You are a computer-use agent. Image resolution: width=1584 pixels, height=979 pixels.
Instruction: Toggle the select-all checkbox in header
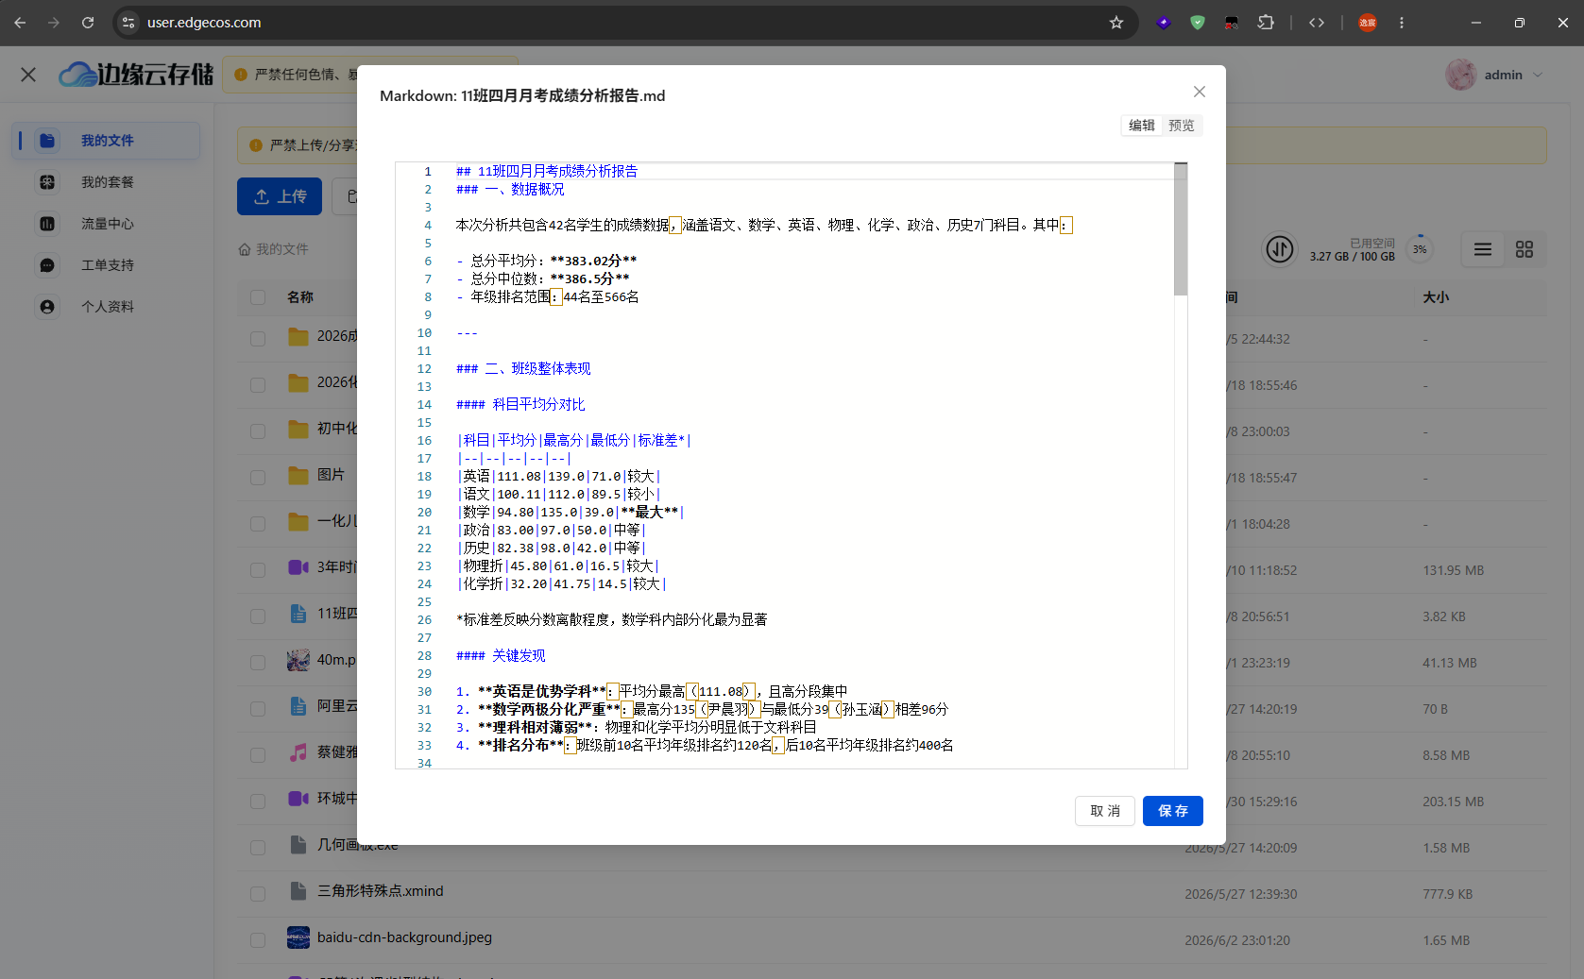(x=258, y=297)
